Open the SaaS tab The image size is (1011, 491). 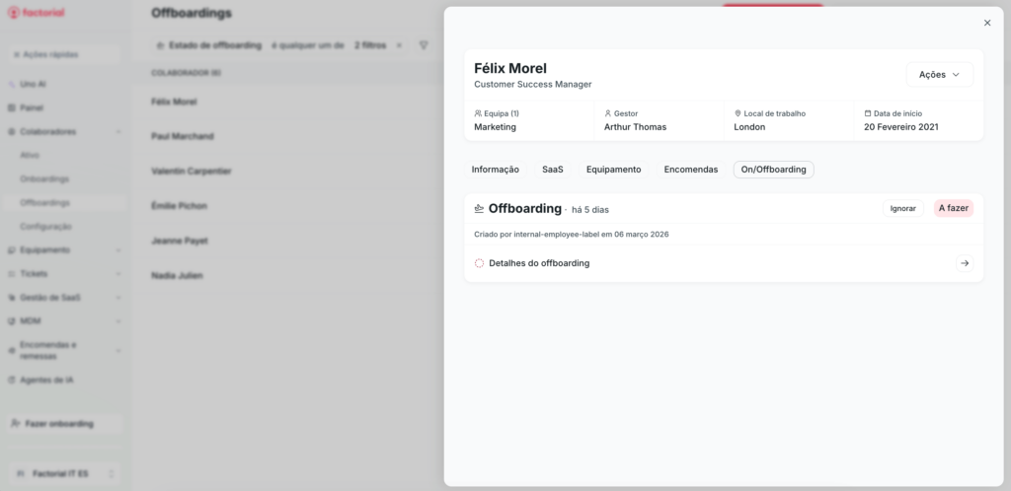(552, 170)
